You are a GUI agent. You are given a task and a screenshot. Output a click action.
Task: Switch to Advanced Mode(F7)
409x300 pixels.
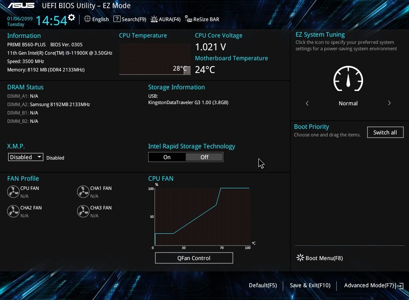369,285
